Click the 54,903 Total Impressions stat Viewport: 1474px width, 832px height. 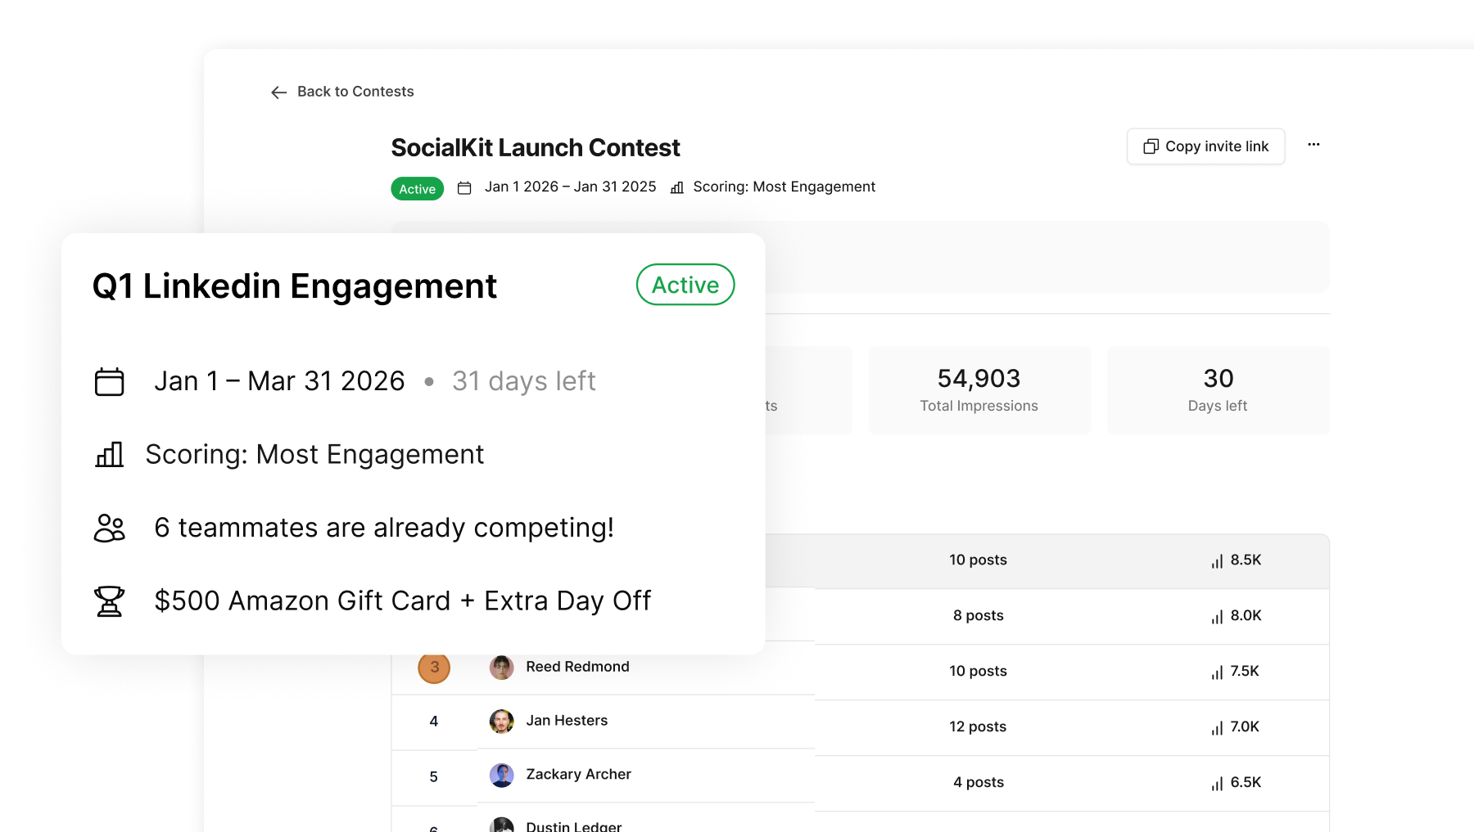click(979, 390)
